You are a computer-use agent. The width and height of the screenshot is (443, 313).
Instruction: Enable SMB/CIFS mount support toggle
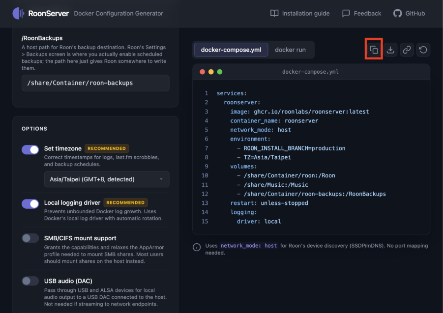pos(30,238)
